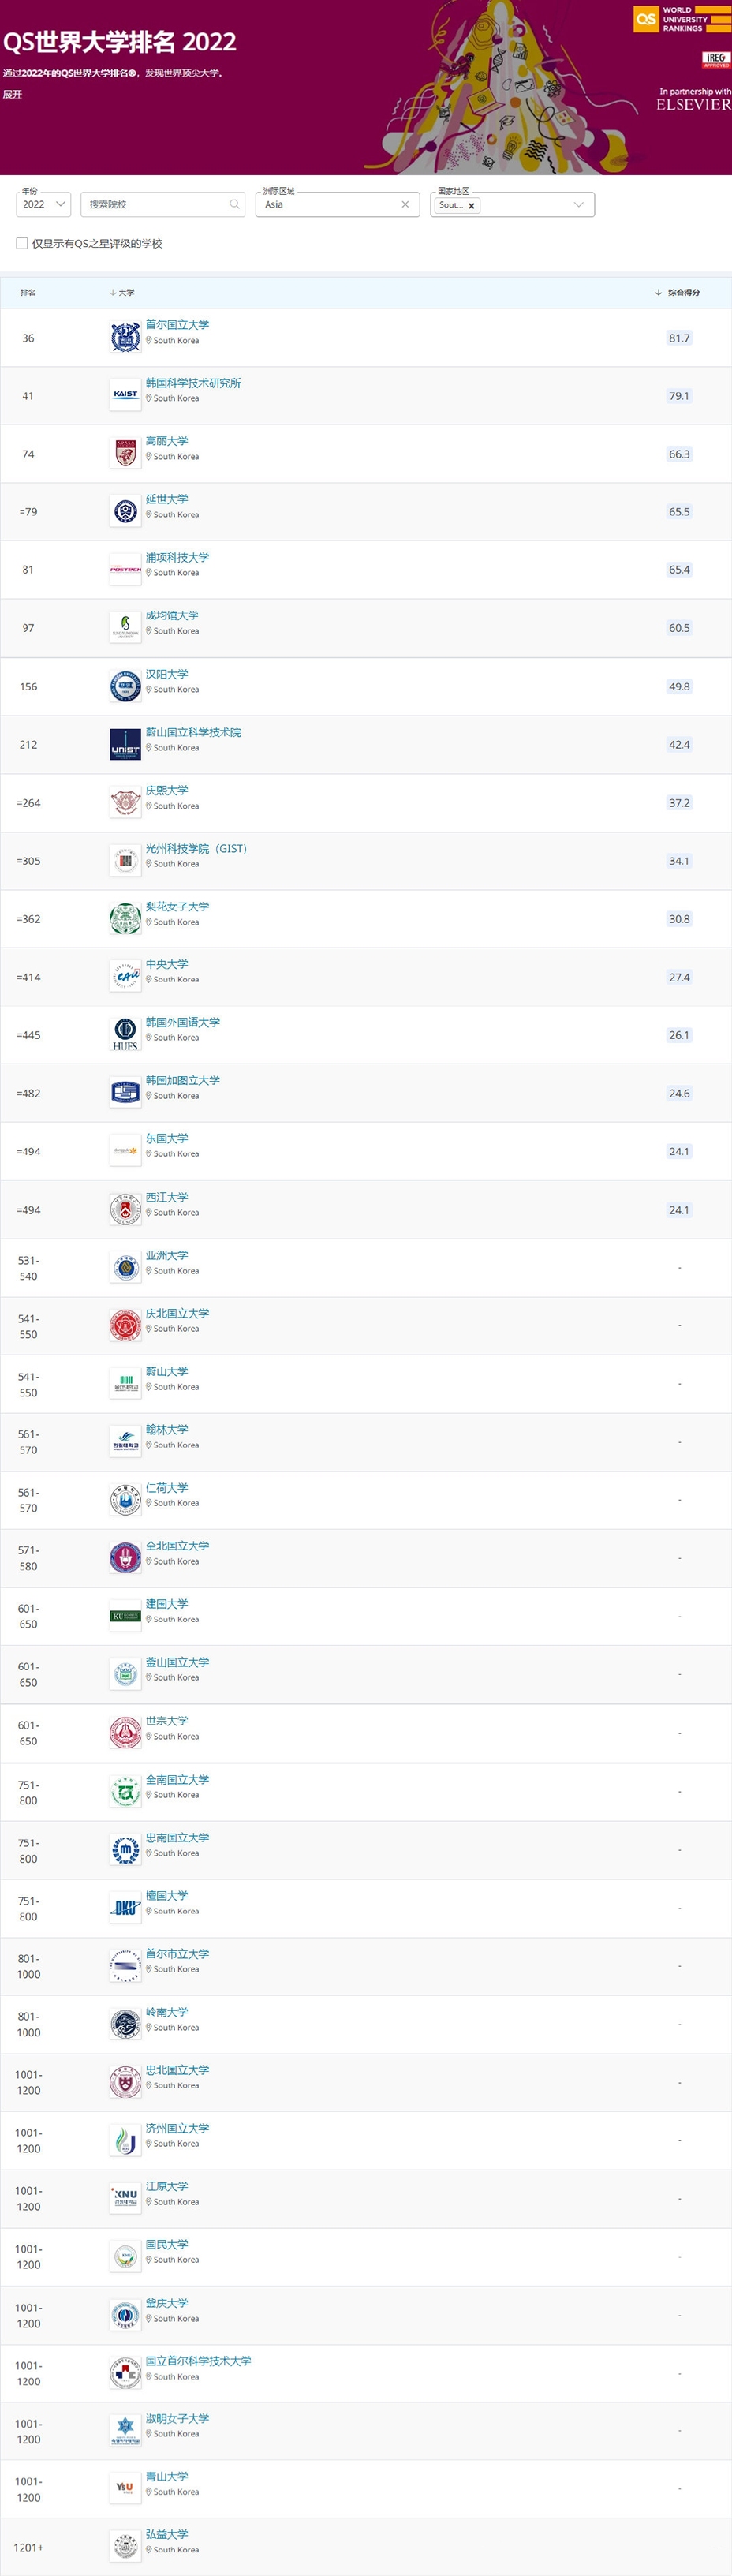
Task: Click the IREG Approved badge
Action: click(x=716, y=60)
